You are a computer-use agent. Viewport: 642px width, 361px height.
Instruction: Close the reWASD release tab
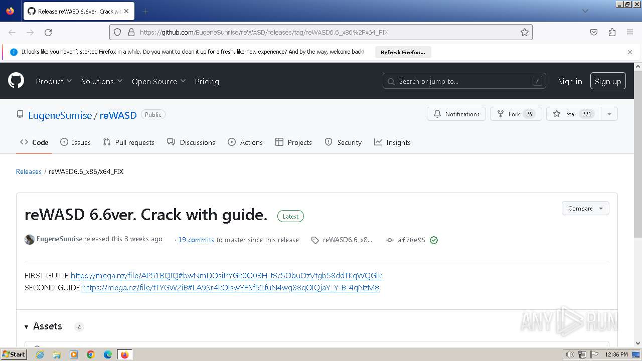[x=126, y=11]
